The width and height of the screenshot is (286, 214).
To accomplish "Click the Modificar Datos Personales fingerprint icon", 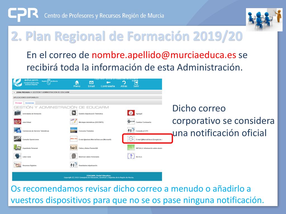I will [74, 156].
